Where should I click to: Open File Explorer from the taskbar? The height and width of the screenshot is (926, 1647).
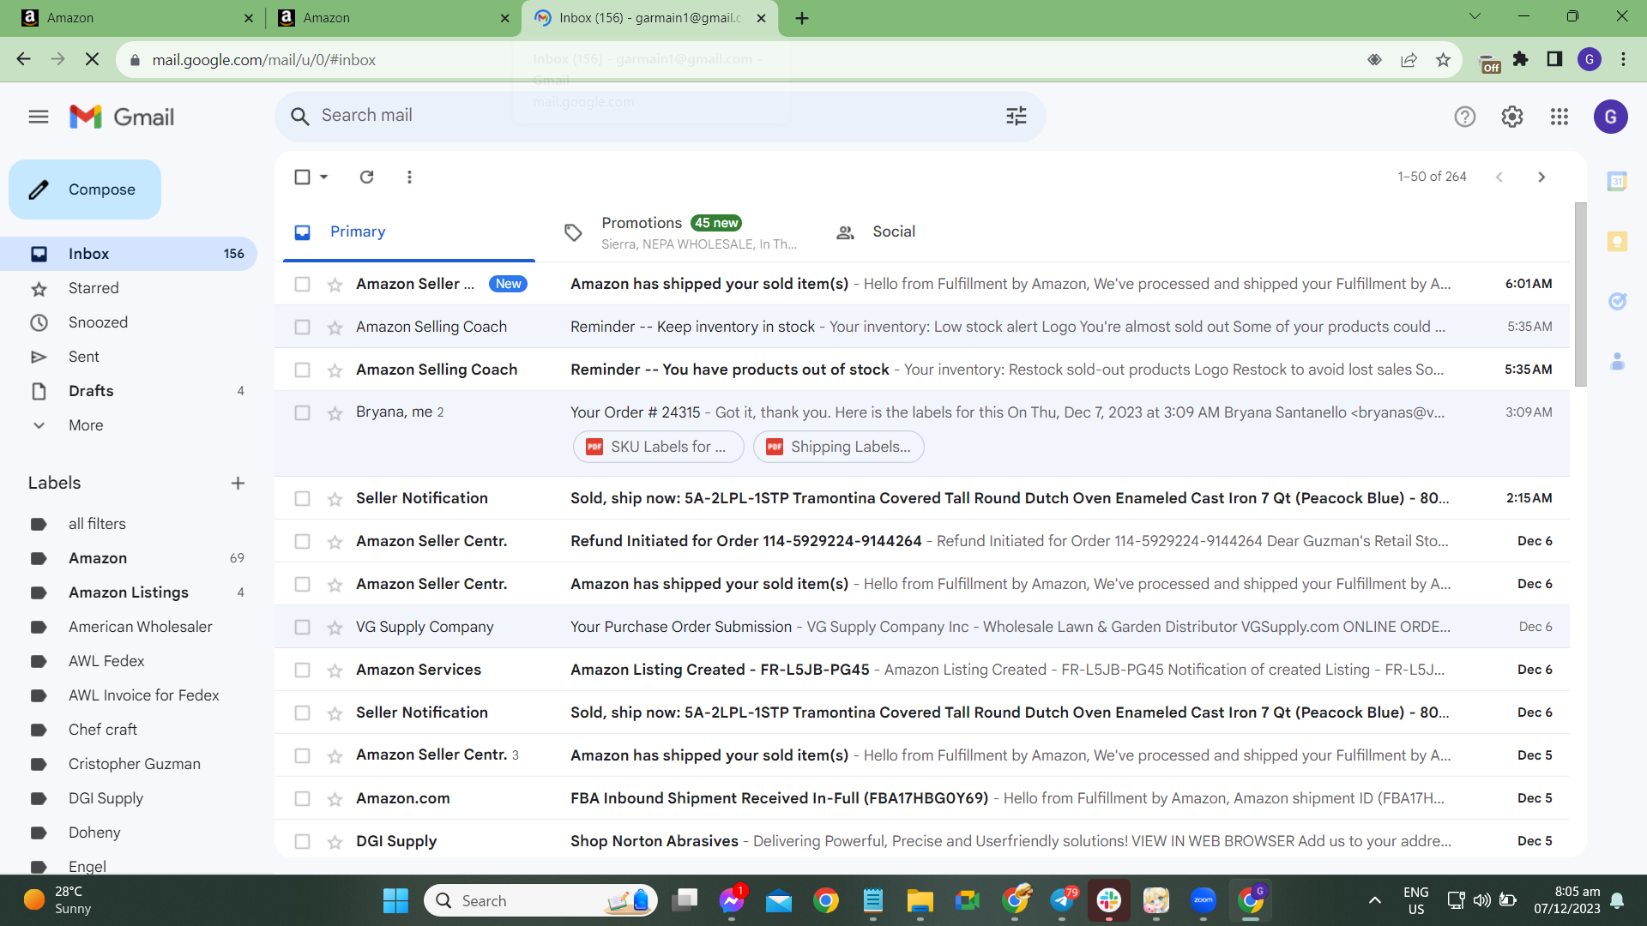click(x=920, y=900)
